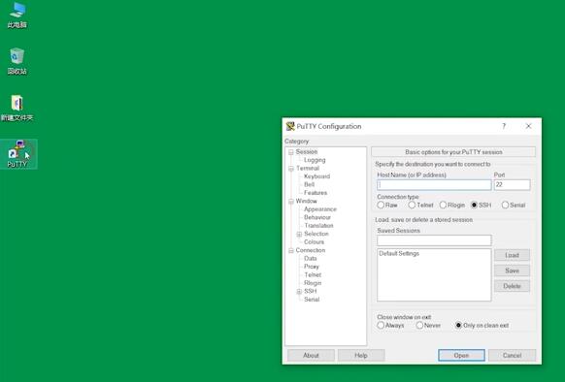Select Default Settings in saved sessions list

point(399,253)
